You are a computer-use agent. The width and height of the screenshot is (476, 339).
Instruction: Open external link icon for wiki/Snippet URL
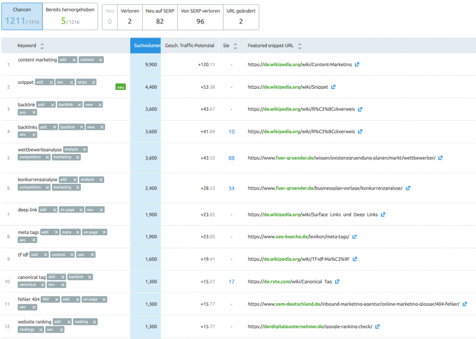(x=333, y=87)
